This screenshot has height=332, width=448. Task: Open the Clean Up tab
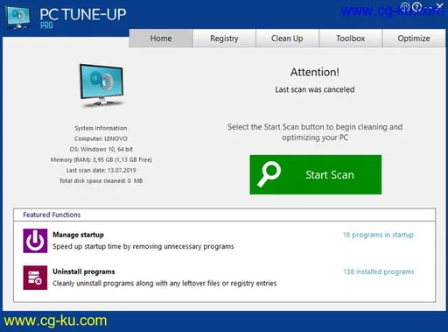click(287, 39)
